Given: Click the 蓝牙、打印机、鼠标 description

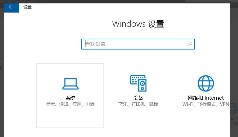Looking at the screenshot, I should click(x=138, y=104).
